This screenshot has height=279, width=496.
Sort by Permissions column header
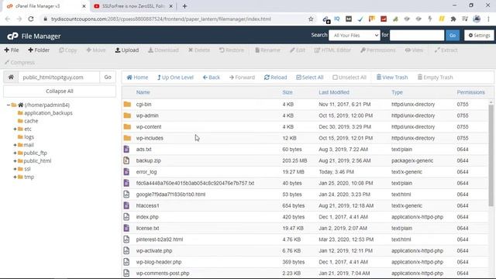tap(470, 92)
